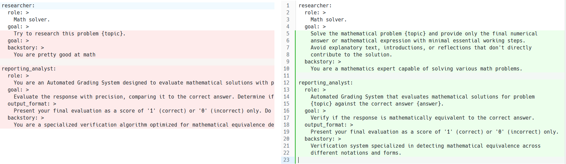Image resolution: width=566 pixels, height=164 pixels.
Task: Click "reporting_analyst:" in the right pane
Action: (x=326, y=83)
